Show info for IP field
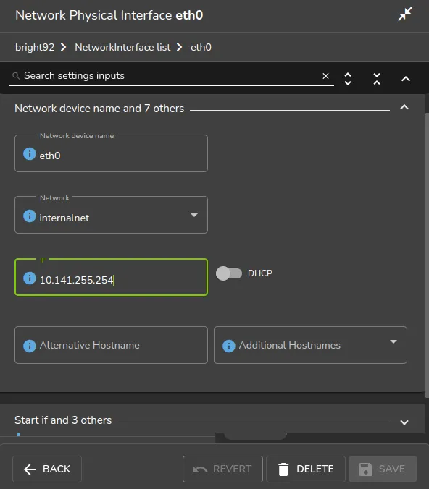Screen dimensions: 429x489 click(30, 278)
